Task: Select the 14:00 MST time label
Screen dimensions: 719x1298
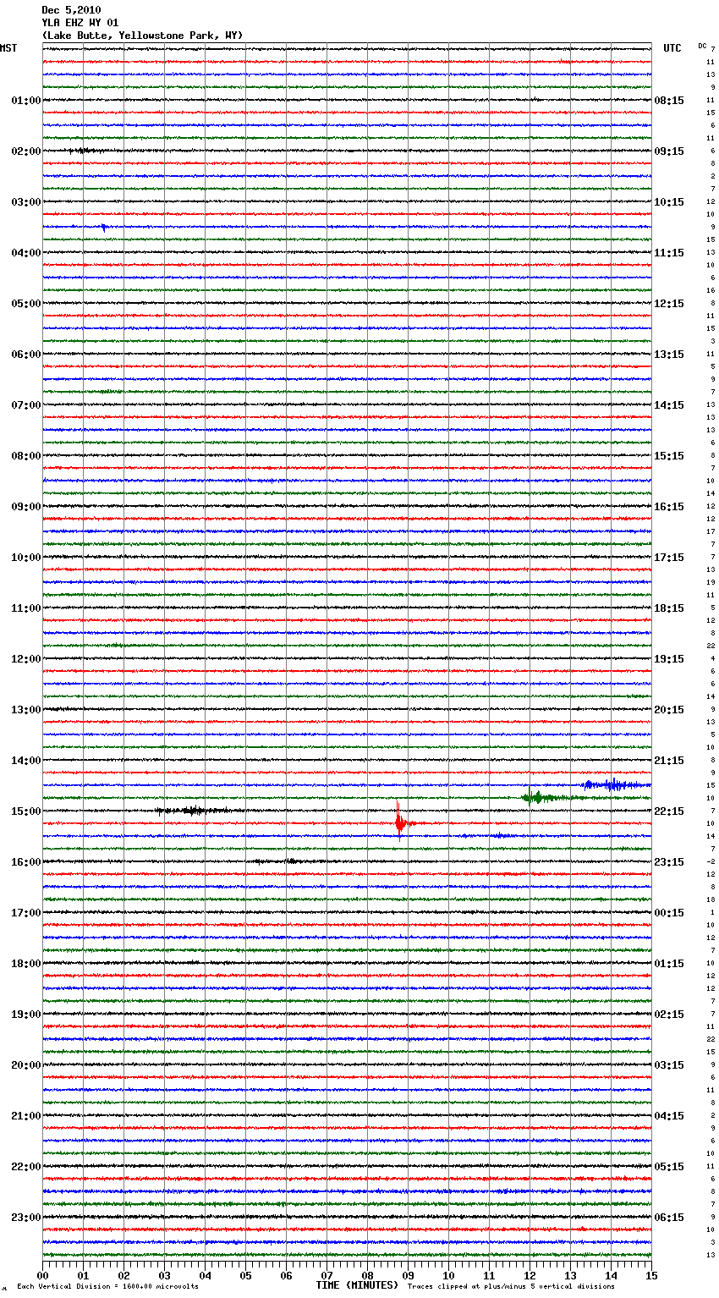Action: point(26,761)
